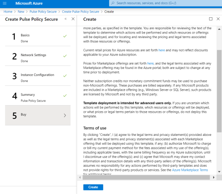The height and width of the screenshot is (194, 222).
Task: Click the green checkmark for Summary
Action: point(65,95)
